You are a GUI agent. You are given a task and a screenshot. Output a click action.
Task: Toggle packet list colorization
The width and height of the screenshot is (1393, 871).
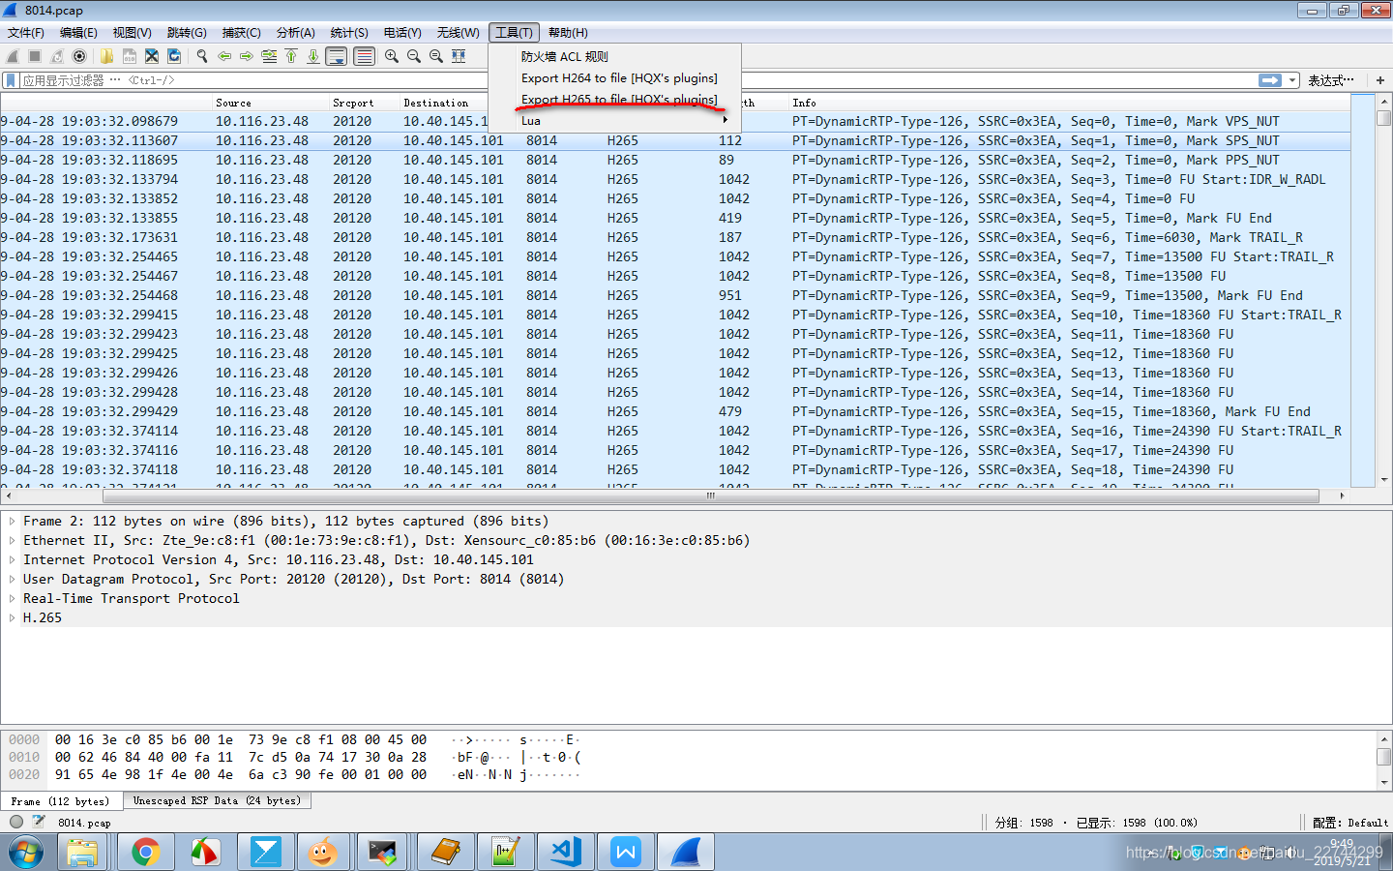365,56
